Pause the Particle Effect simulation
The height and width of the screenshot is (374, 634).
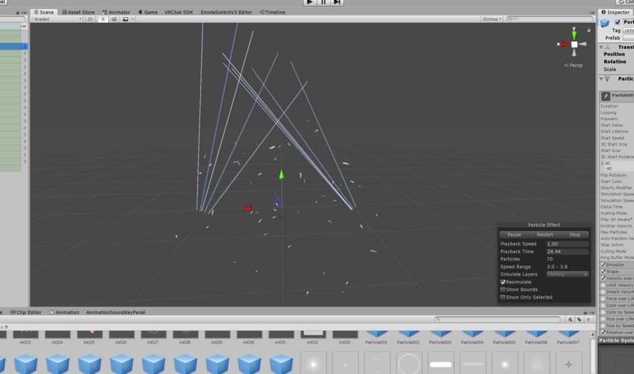point(514,234)
